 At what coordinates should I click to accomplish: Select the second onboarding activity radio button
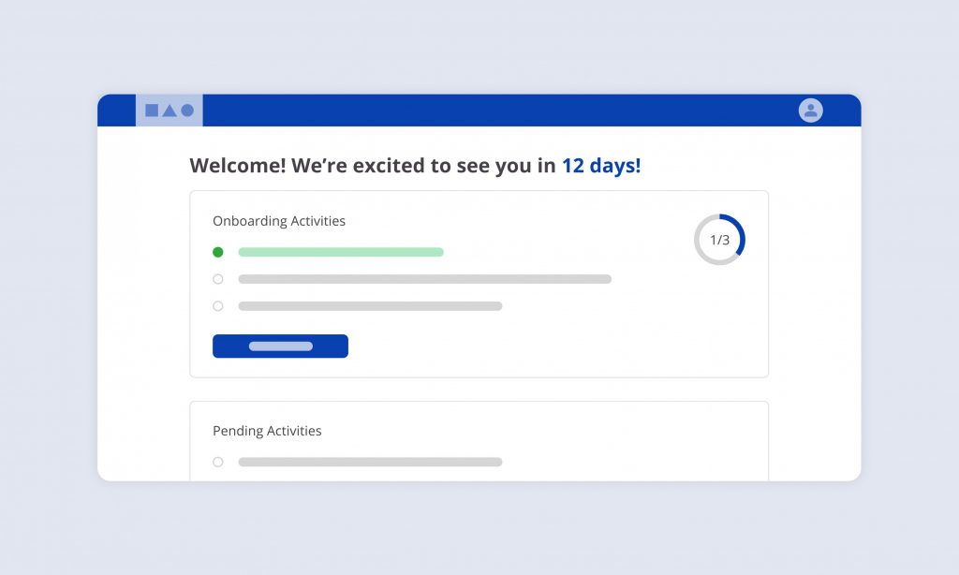pyautogui.click(x=218, y=279)
